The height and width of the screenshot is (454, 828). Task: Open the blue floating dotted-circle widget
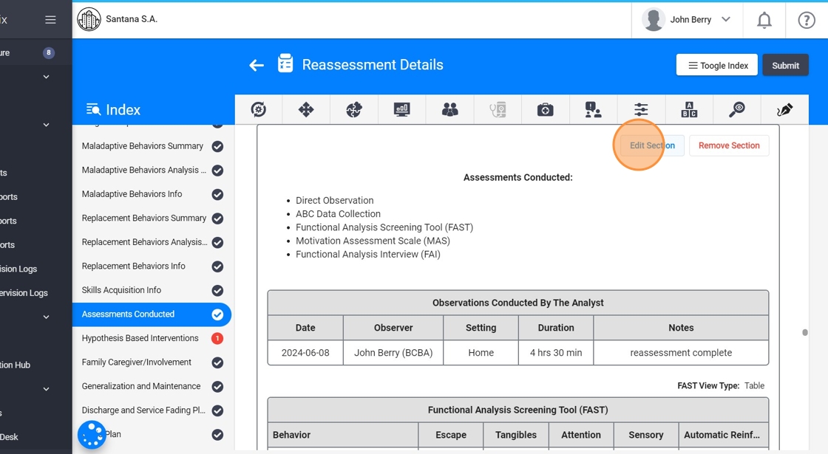pyautogui.click(x=92, y=435)
